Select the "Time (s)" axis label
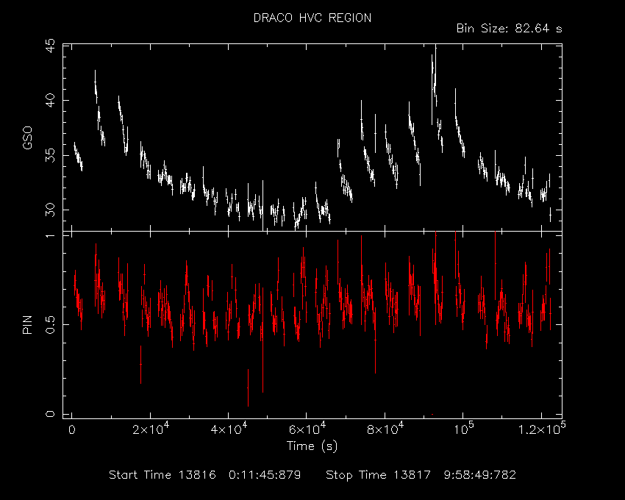Image resolution: width=625 pixels, height=500 pixels. (312, 446)
